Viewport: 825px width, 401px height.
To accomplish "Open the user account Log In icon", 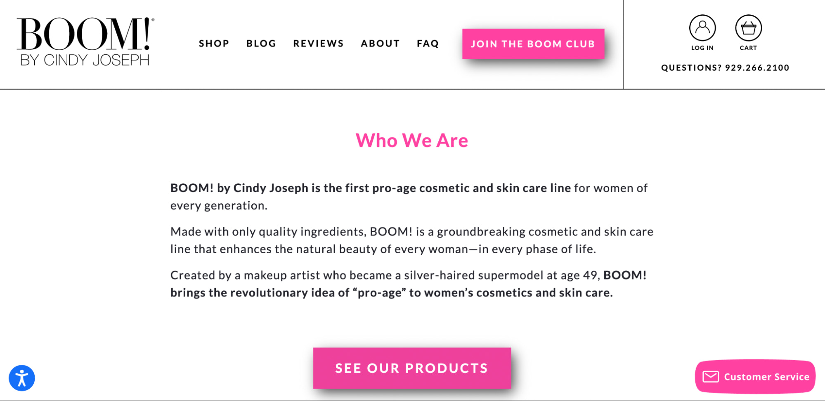I will pyautogui.click(x=702, y=28).
